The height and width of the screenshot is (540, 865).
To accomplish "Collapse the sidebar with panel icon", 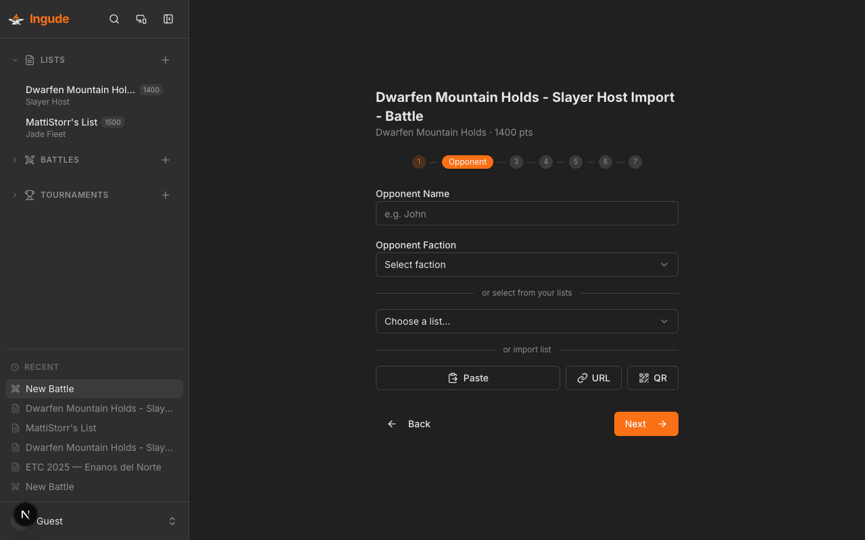I will [168, 19].
